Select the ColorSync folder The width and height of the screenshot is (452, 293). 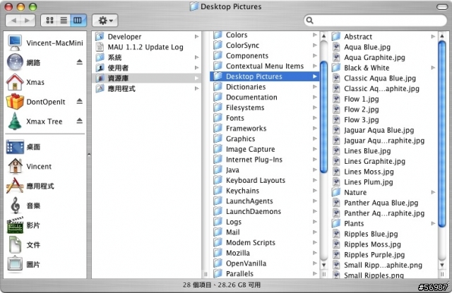[x=265, y=45]
